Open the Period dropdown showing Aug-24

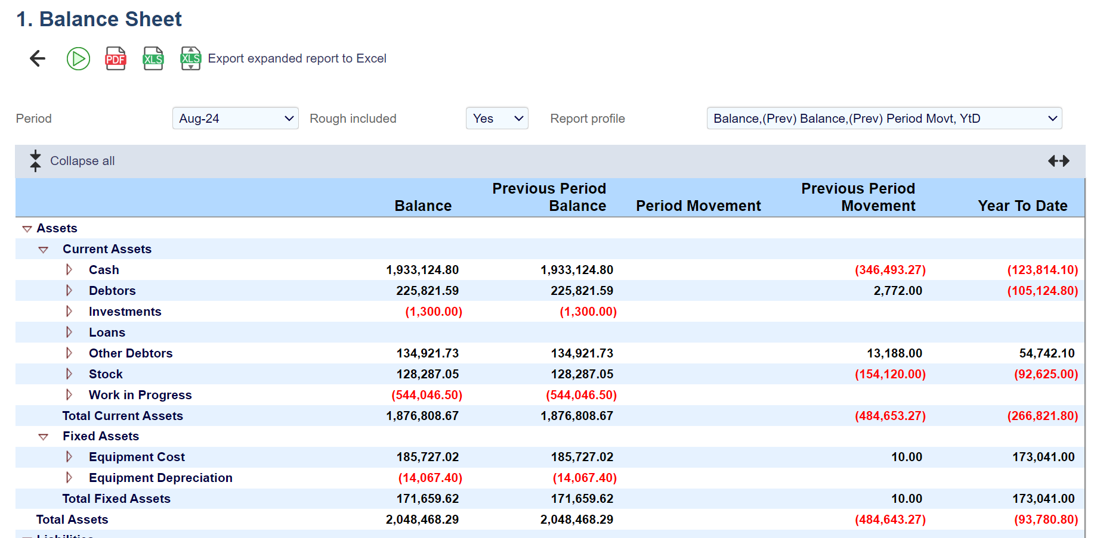235,119
